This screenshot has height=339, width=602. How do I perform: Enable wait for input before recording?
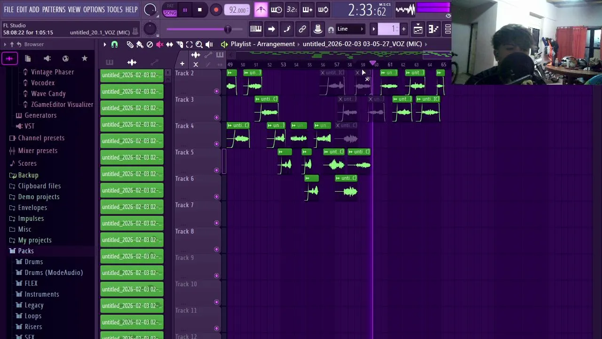tap(277, 9)
